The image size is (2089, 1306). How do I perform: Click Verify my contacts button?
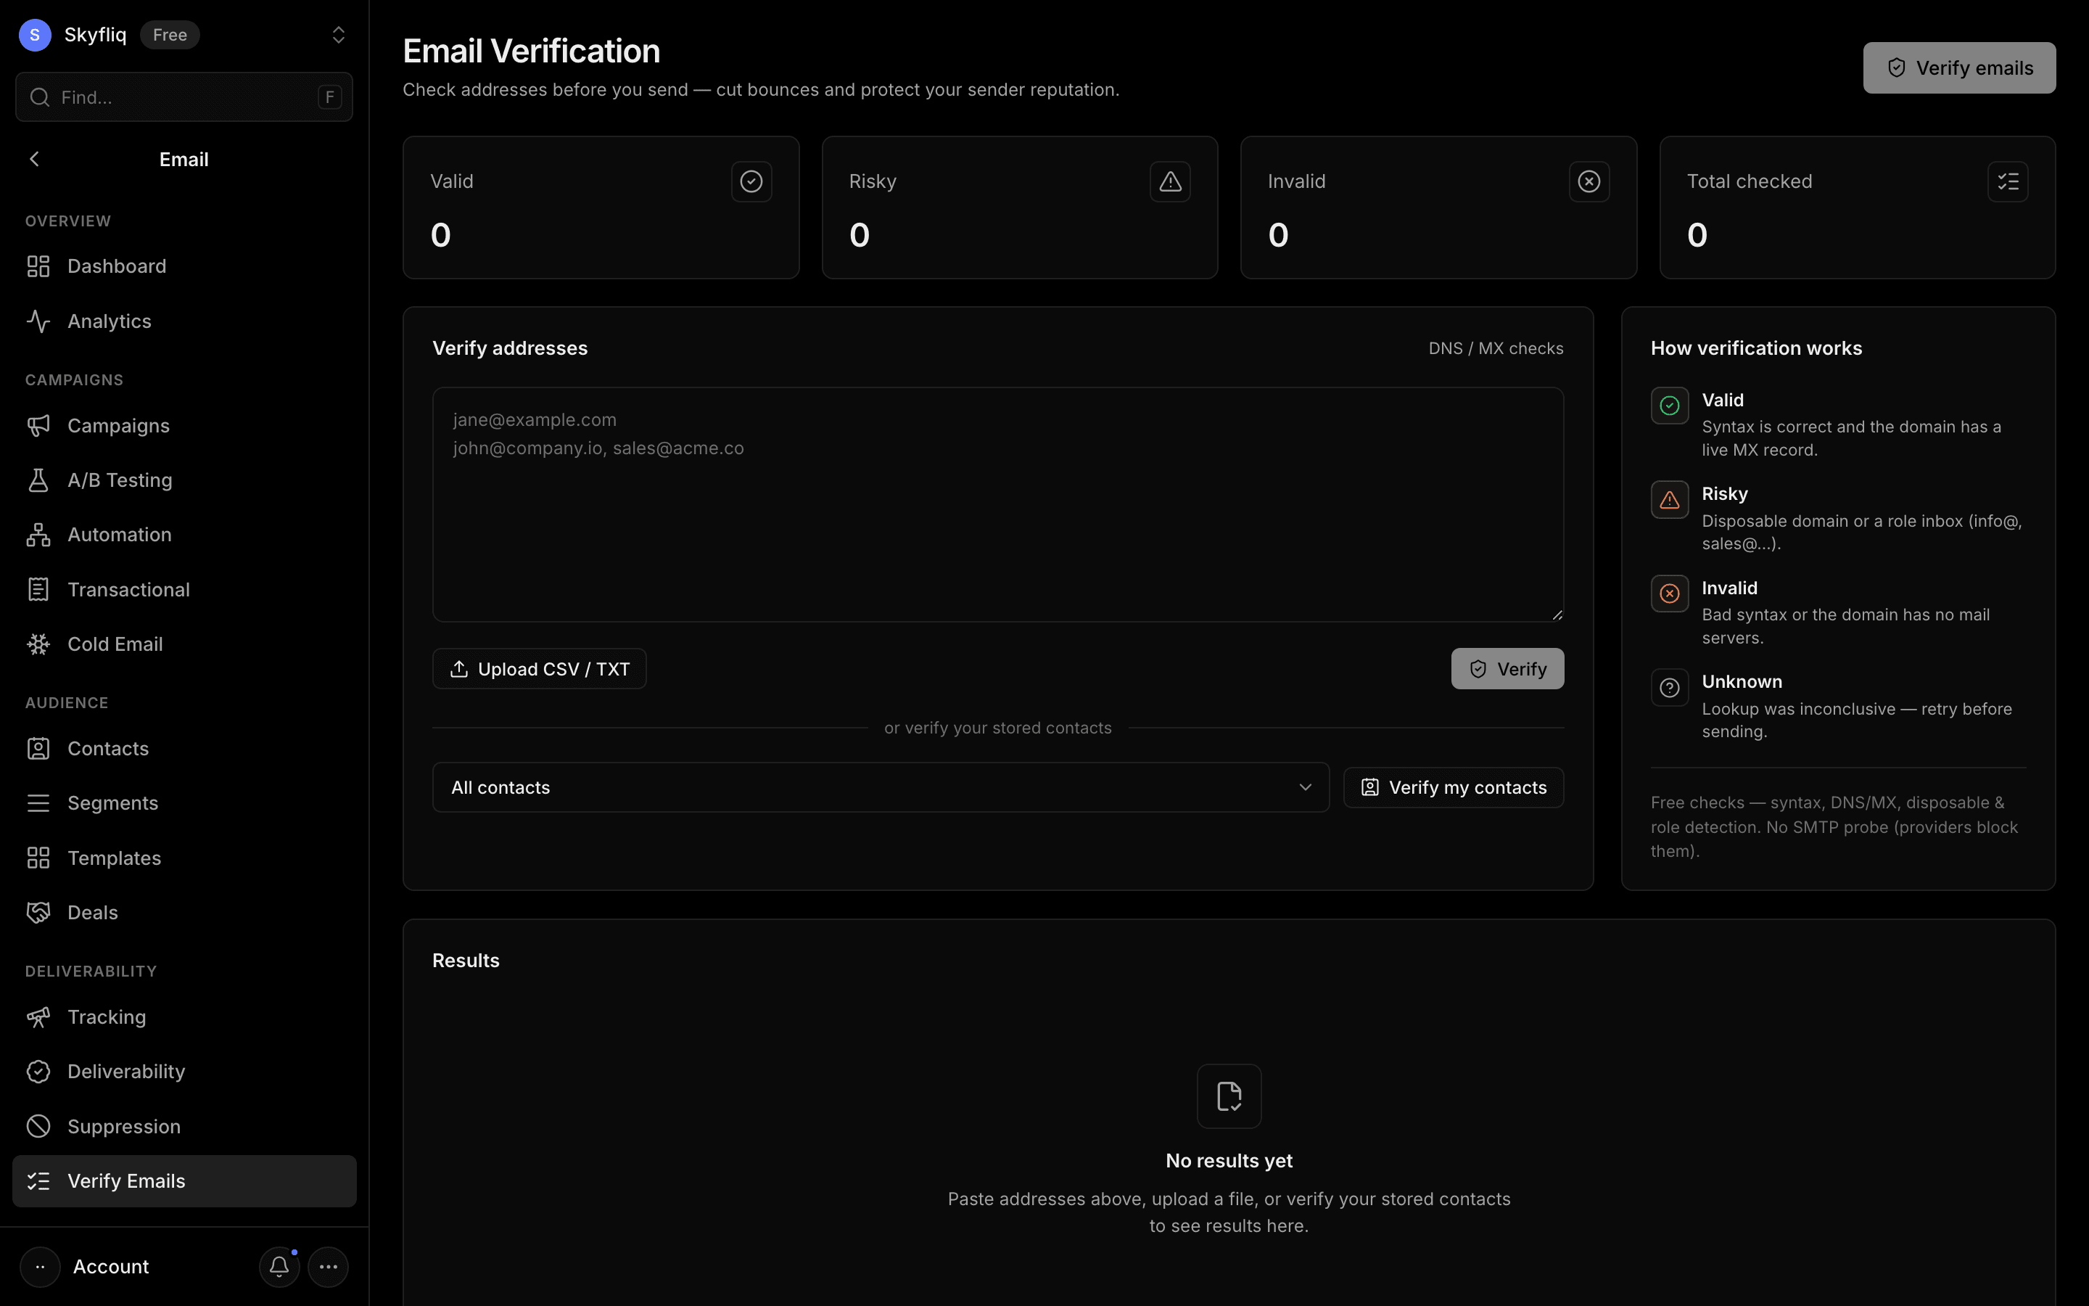pos(1454,787)
